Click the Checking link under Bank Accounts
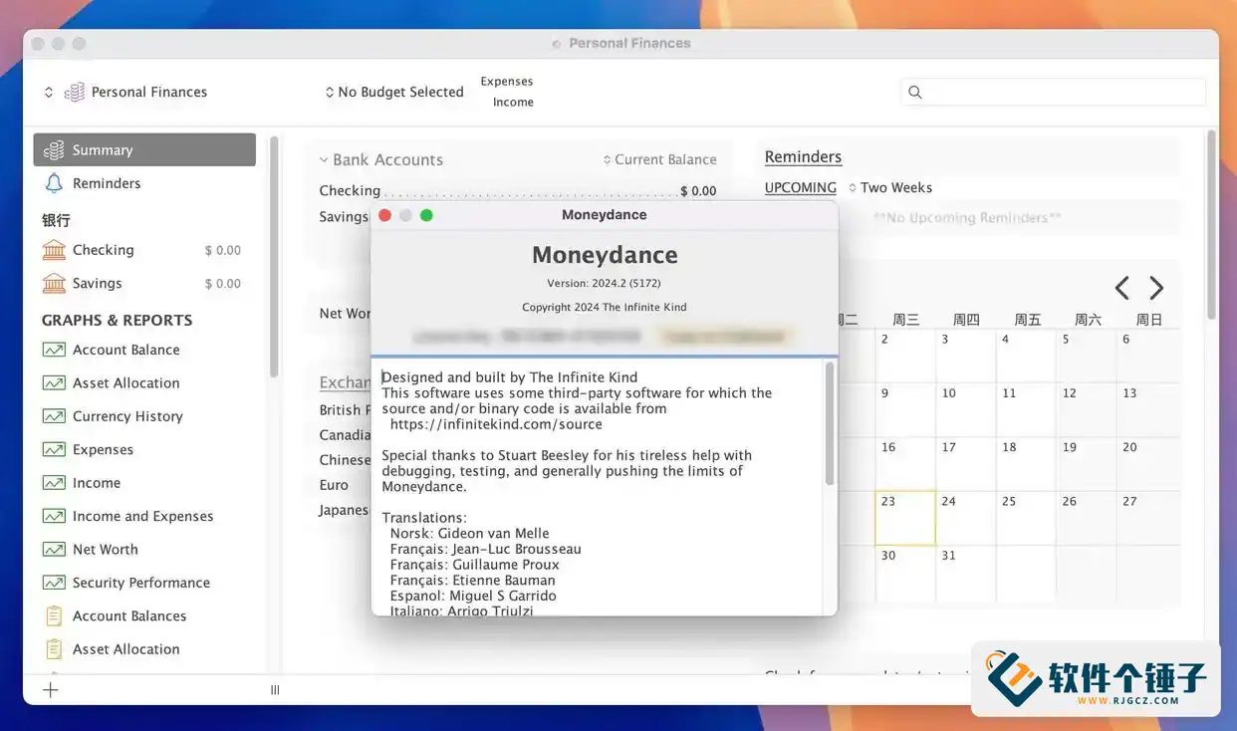1237x731 pixels. tap(350, 190)
